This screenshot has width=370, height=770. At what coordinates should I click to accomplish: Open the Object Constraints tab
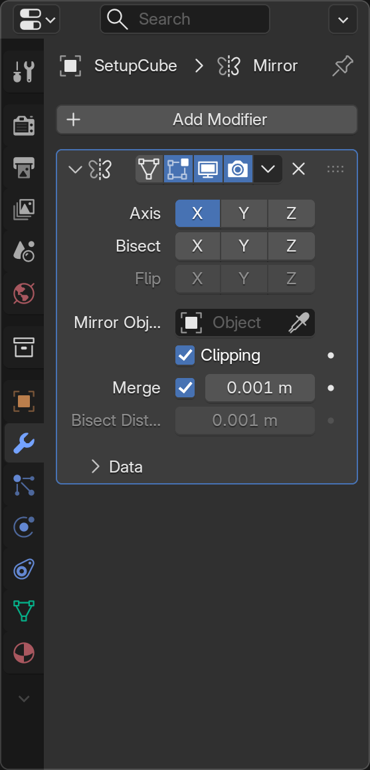[x=23, y=570]
